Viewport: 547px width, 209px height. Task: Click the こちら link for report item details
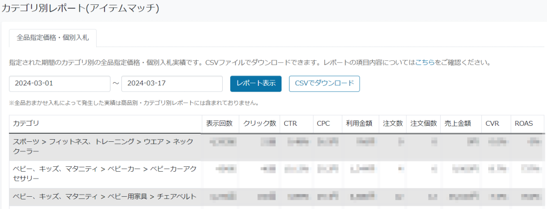click(x=425, y=63)
